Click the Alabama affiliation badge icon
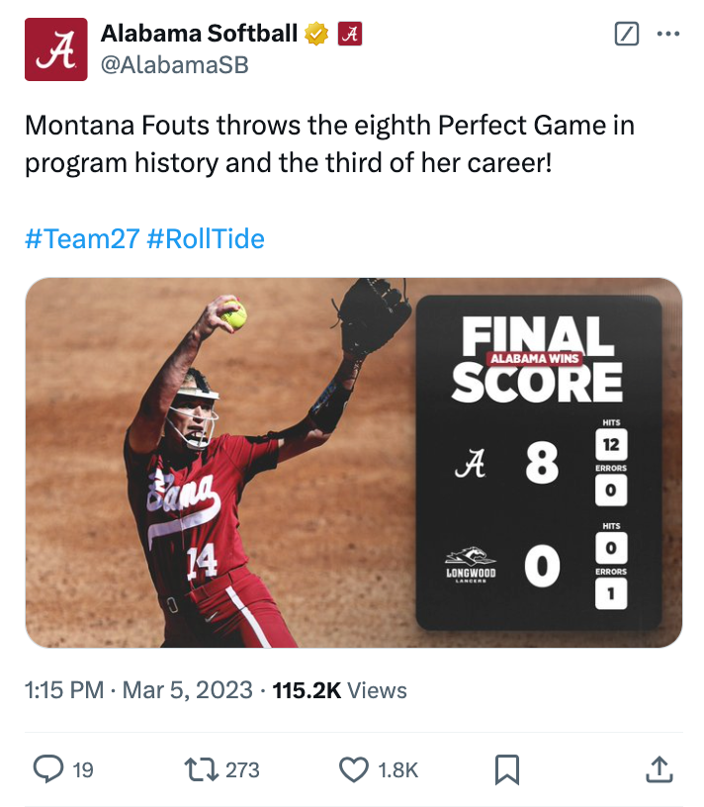The height and width of the screenshot is (807, 704). pos(350,35)
